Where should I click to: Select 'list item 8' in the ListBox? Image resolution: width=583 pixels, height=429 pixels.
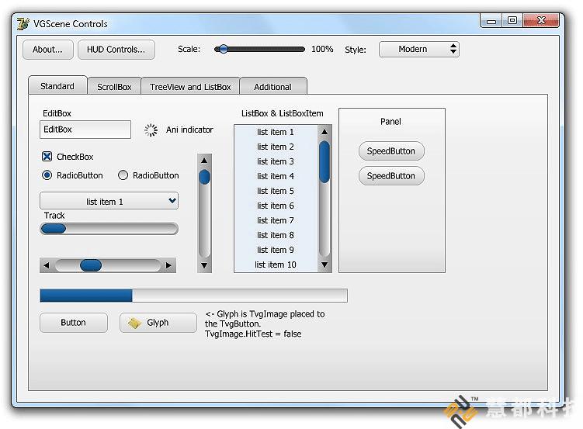[276, 235]
